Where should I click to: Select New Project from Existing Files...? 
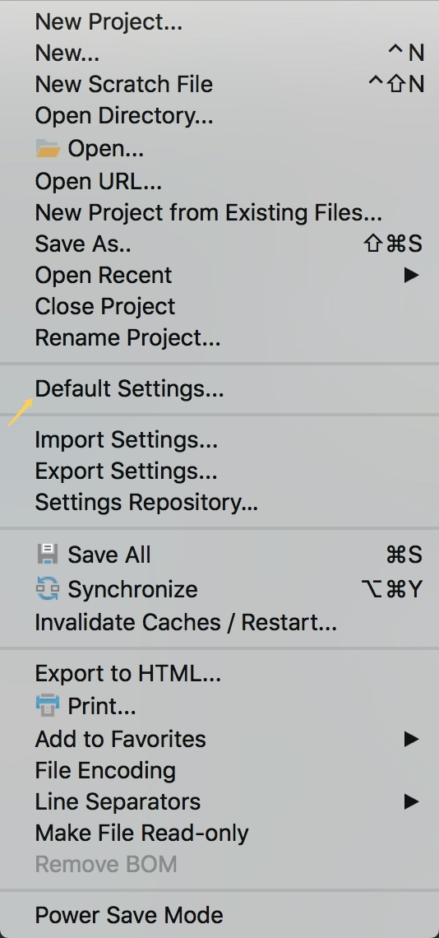click(x=219, y=212)
